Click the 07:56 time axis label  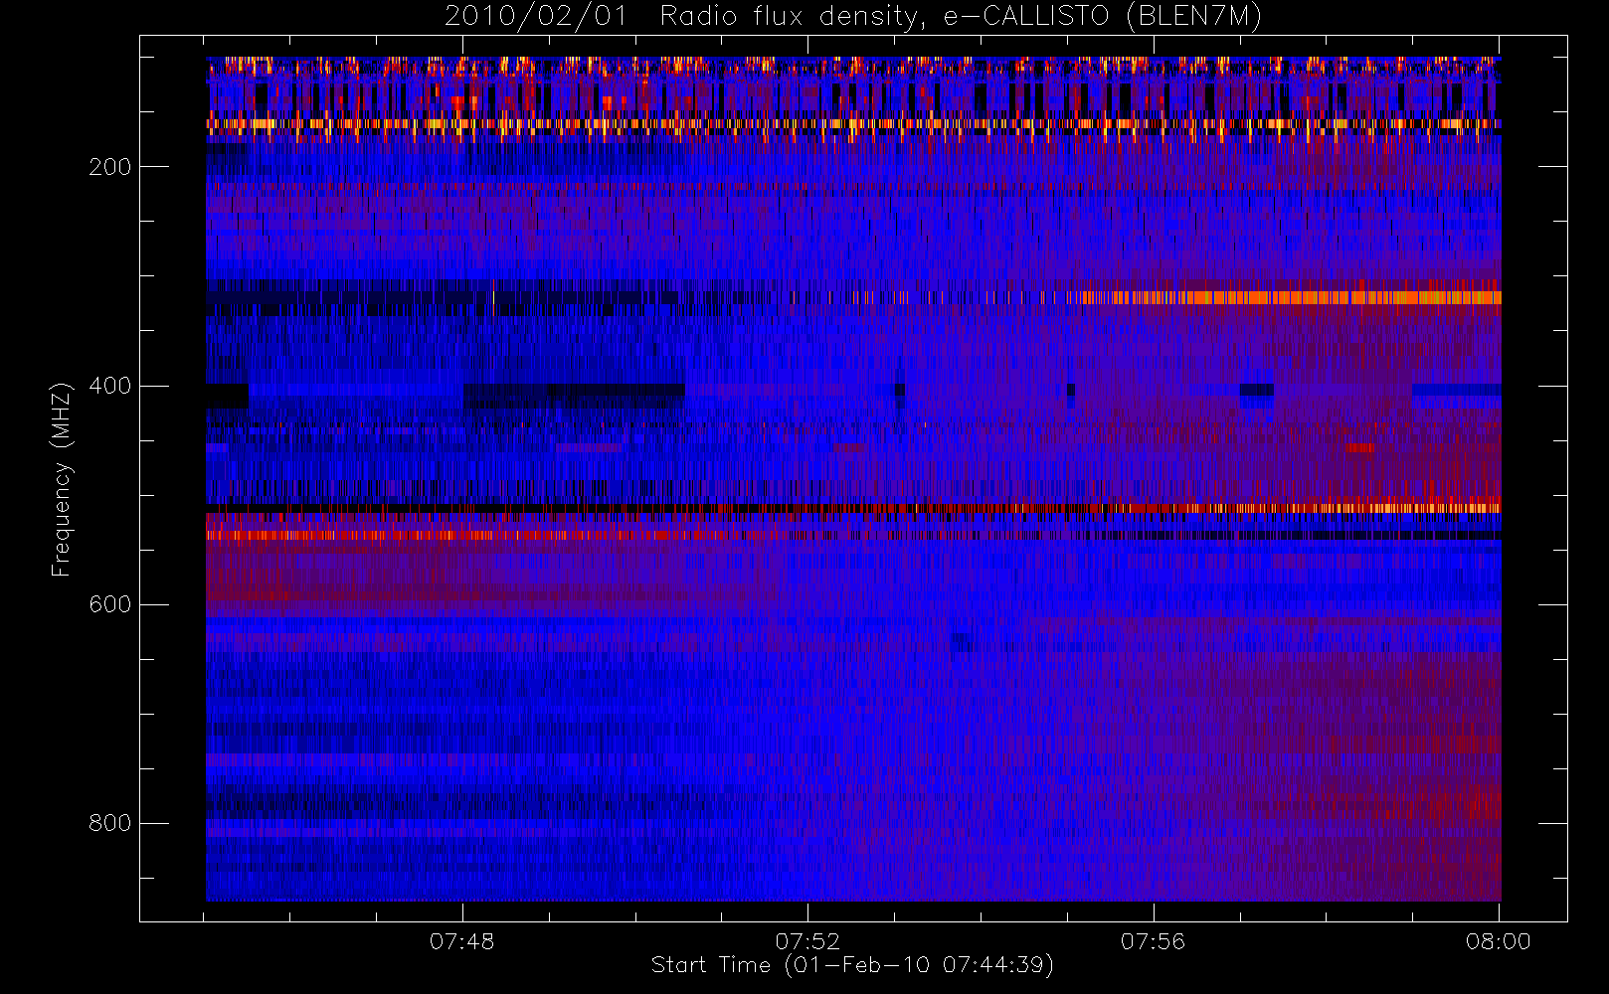coord(1154,940)
